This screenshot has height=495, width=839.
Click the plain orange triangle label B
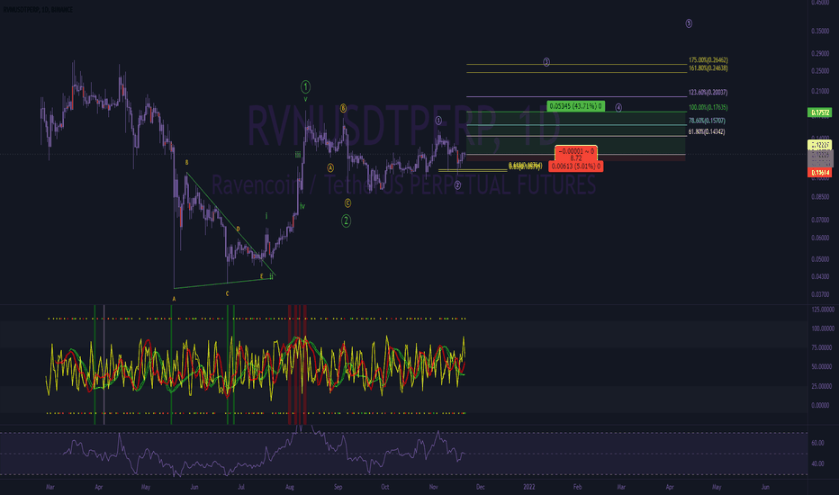[186, 162]
